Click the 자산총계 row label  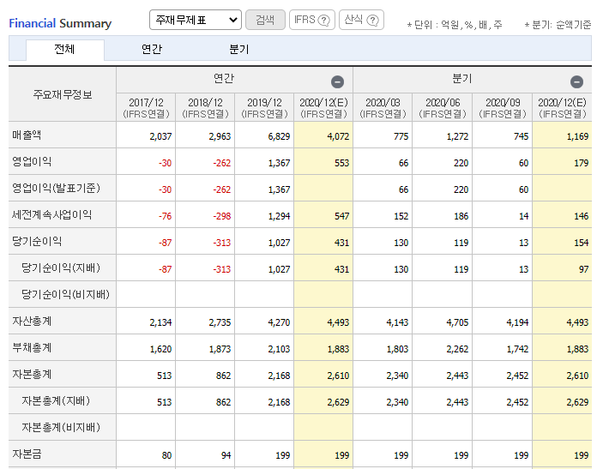pyautogui.click(x=32, y=321)
